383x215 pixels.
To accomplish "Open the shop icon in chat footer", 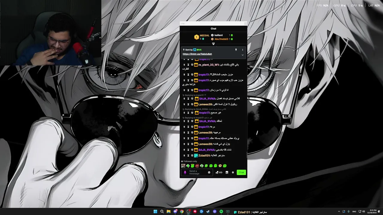I will click(x=227, y=172).
